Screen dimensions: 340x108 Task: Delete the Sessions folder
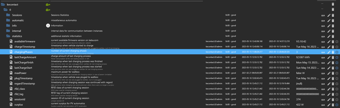pos(333,15)
